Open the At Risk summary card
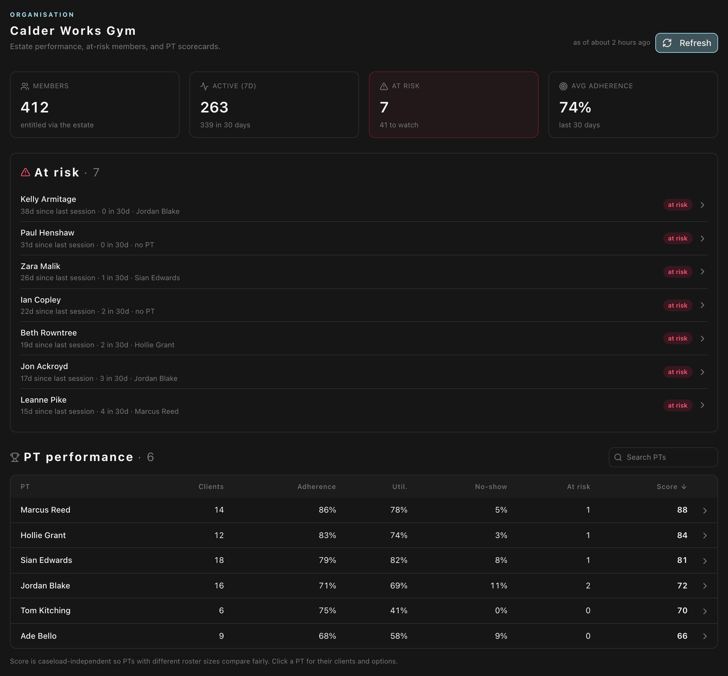Image resolution: width=728 pixels, height=676 pixels. [x=453, y=105]
